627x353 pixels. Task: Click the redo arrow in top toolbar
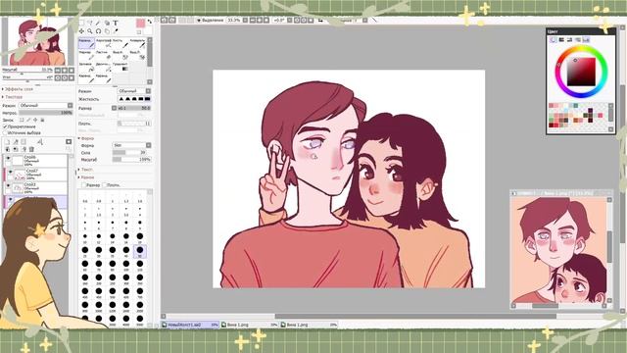click(172, 20)
